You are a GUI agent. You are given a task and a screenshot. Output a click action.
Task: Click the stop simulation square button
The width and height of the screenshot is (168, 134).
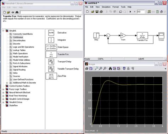coord(134,12)
